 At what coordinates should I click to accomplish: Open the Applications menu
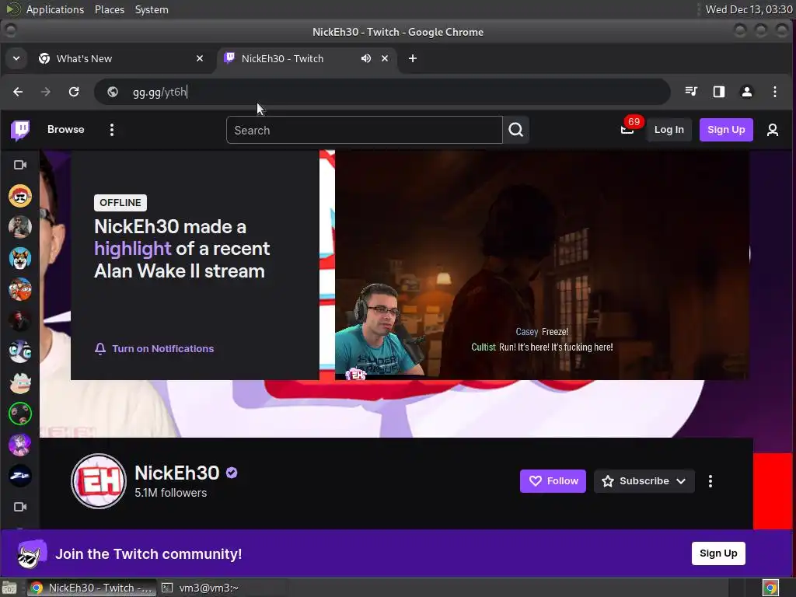tap(55, 9)
